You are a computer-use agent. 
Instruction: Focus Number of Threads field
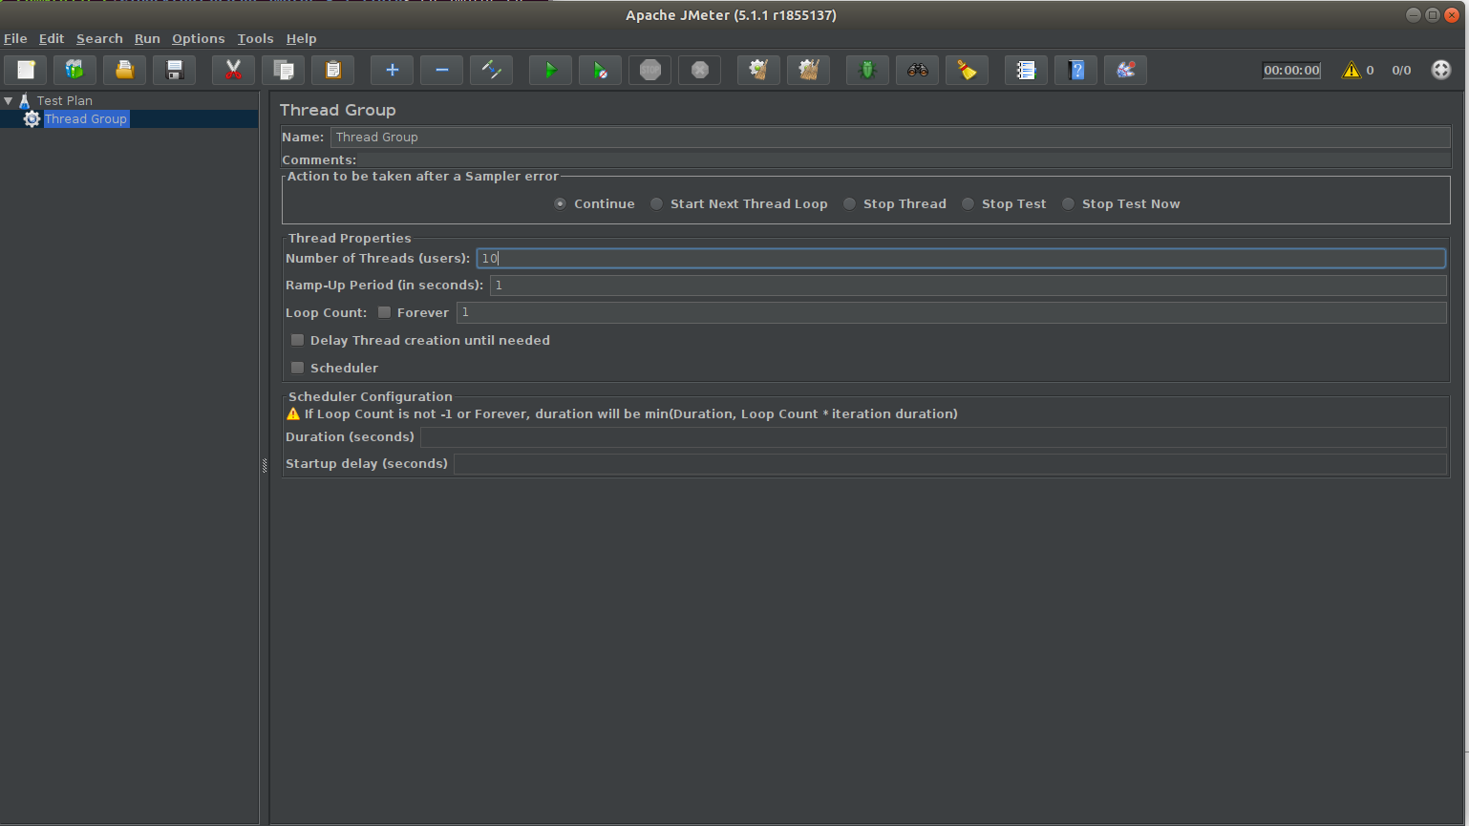point(961,258)
